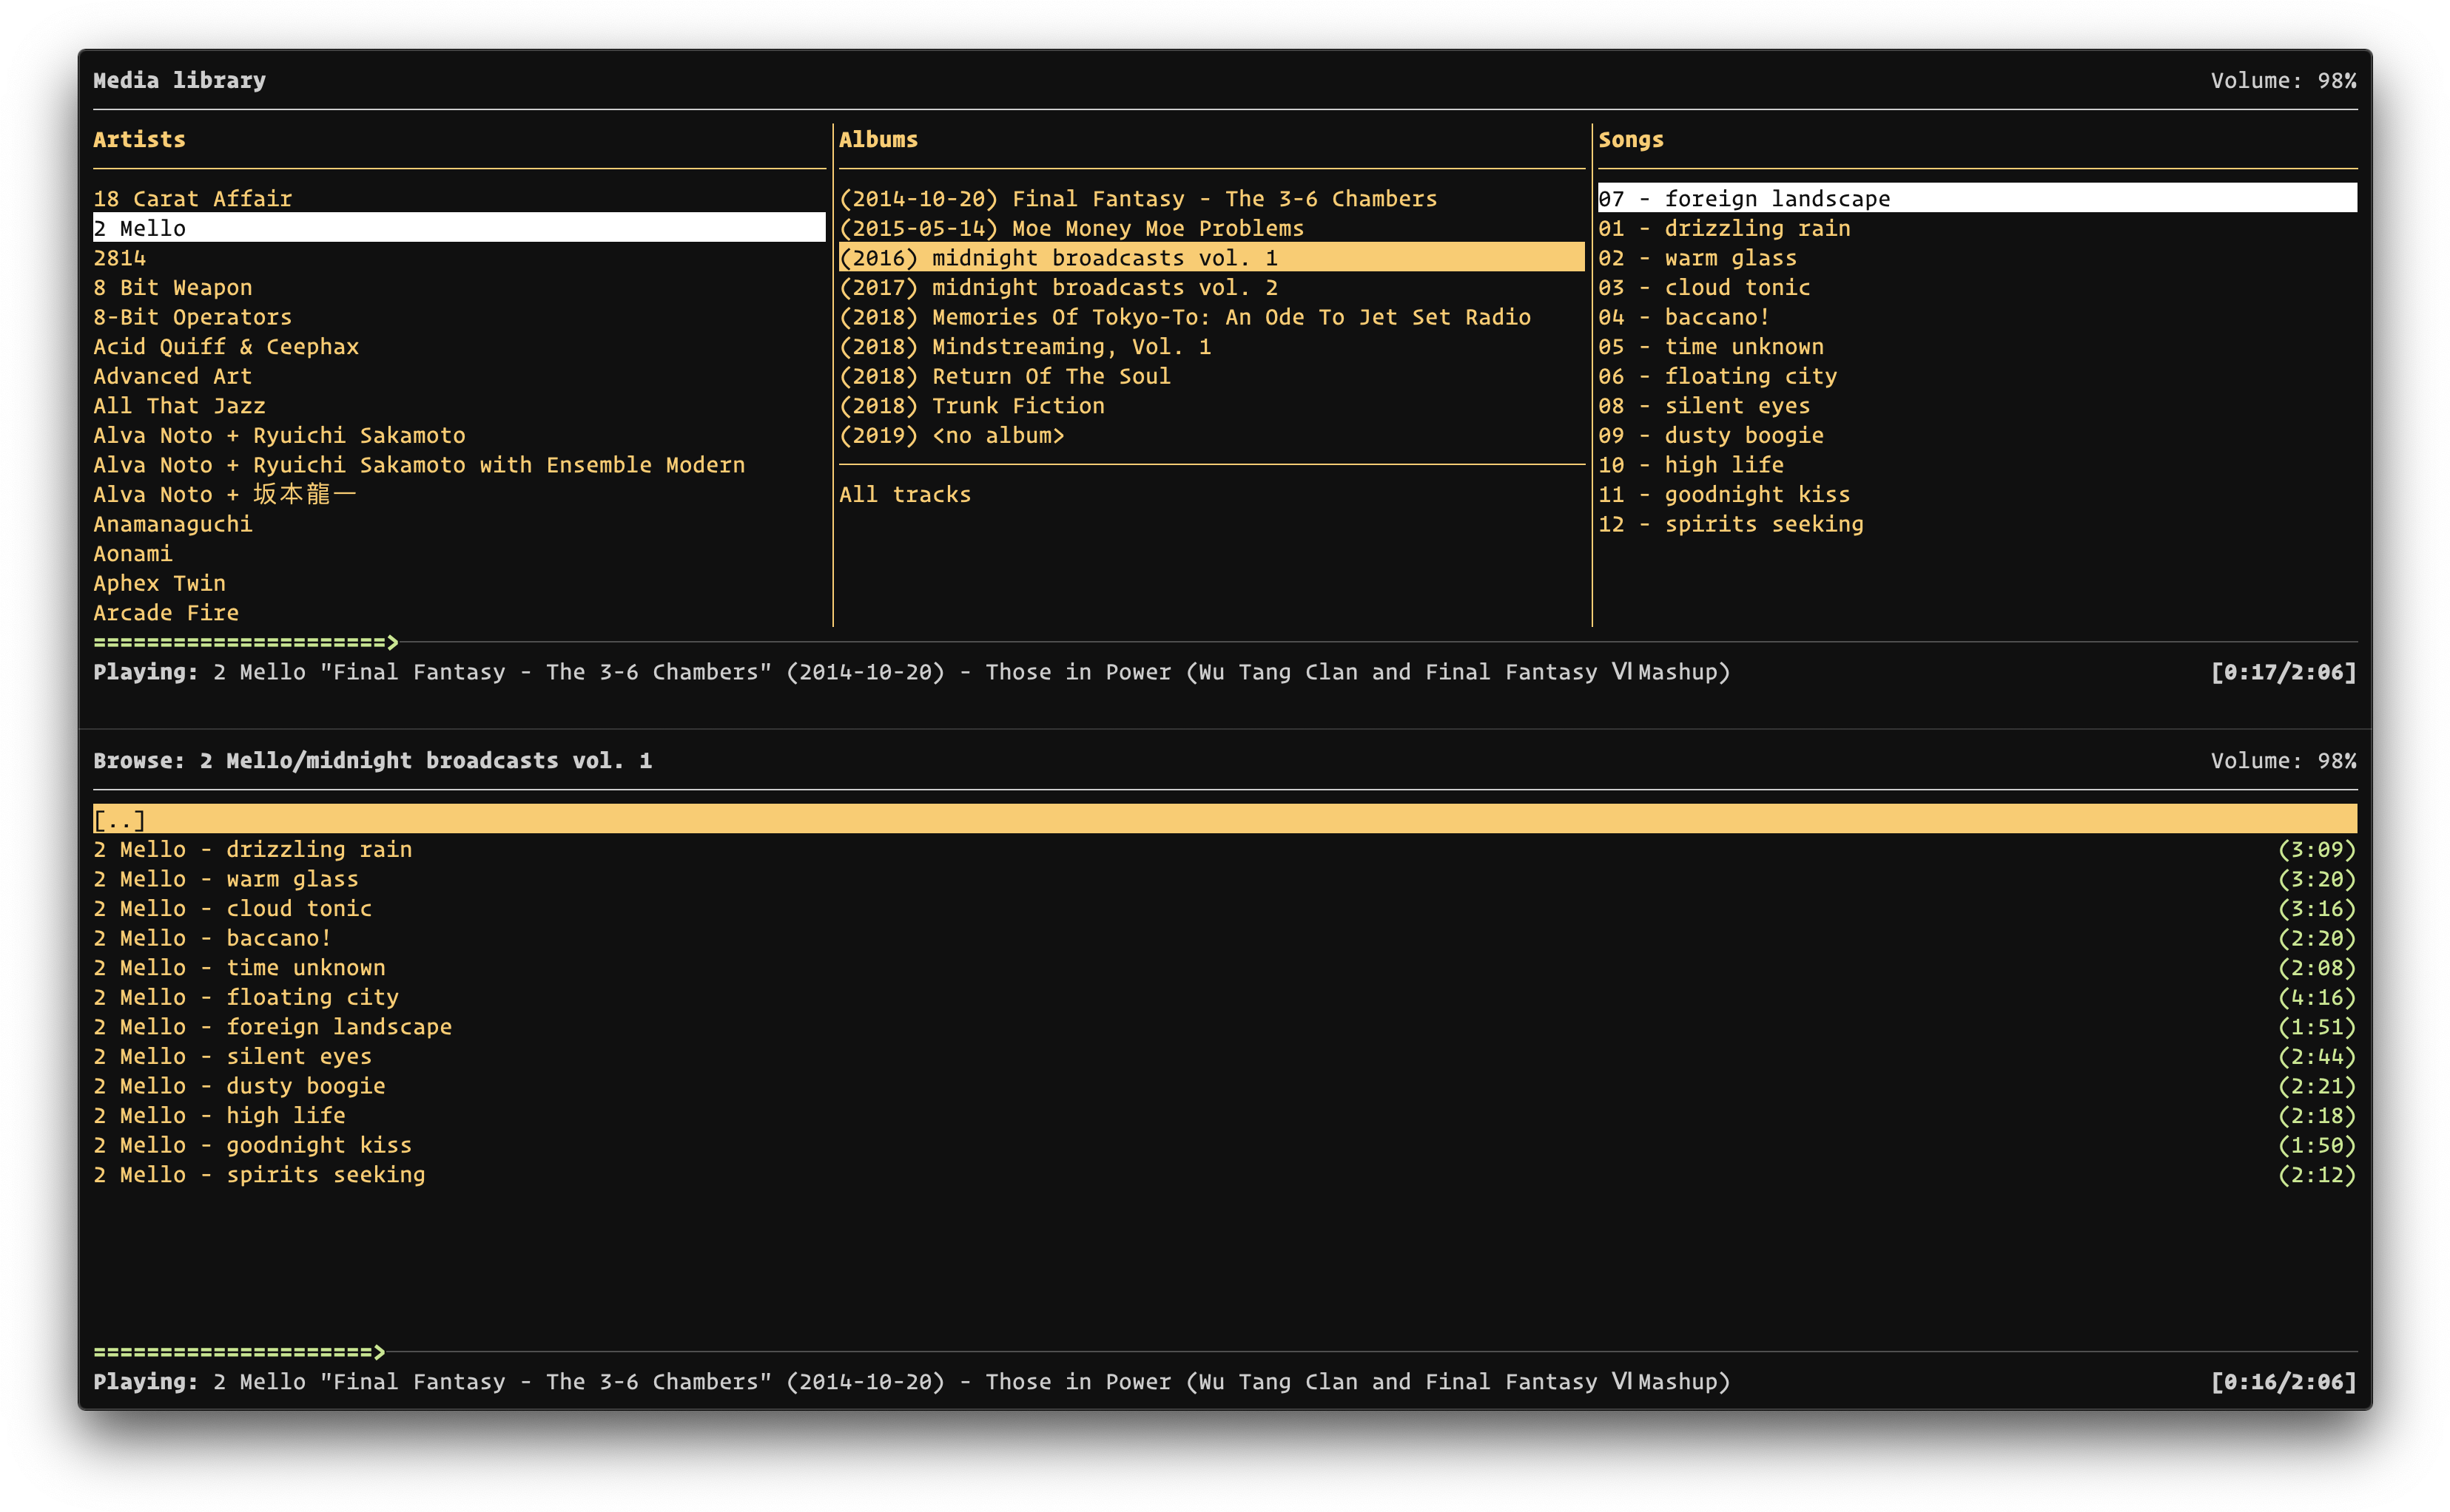This screenshot has height=1512, width=2450.
Task: Select 2 Mello - baccano! in browser
Action: 1225,938
